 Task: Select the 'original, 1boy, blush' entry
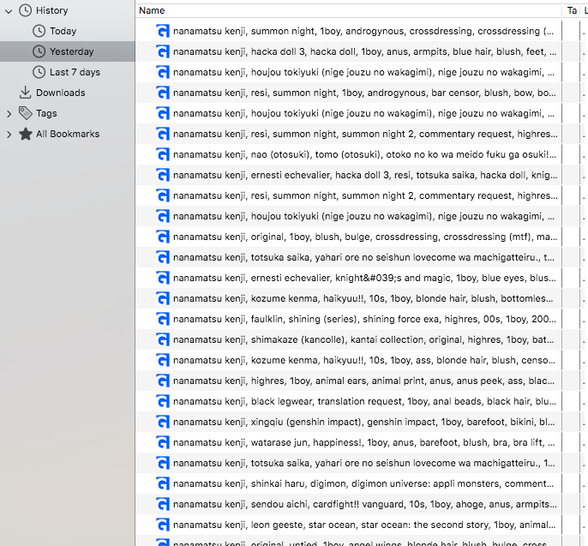(x=349, y=237)
